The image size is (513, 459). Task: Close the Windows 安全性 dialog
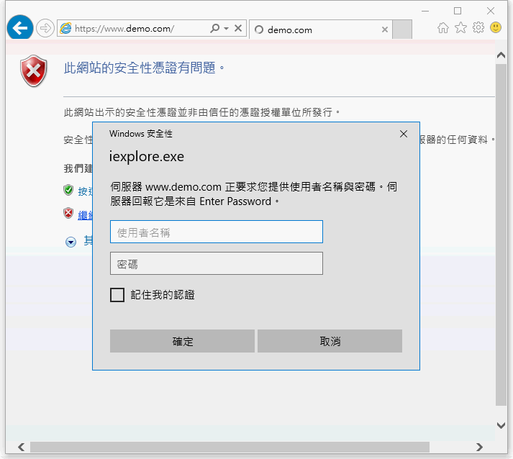click(404, 134)
